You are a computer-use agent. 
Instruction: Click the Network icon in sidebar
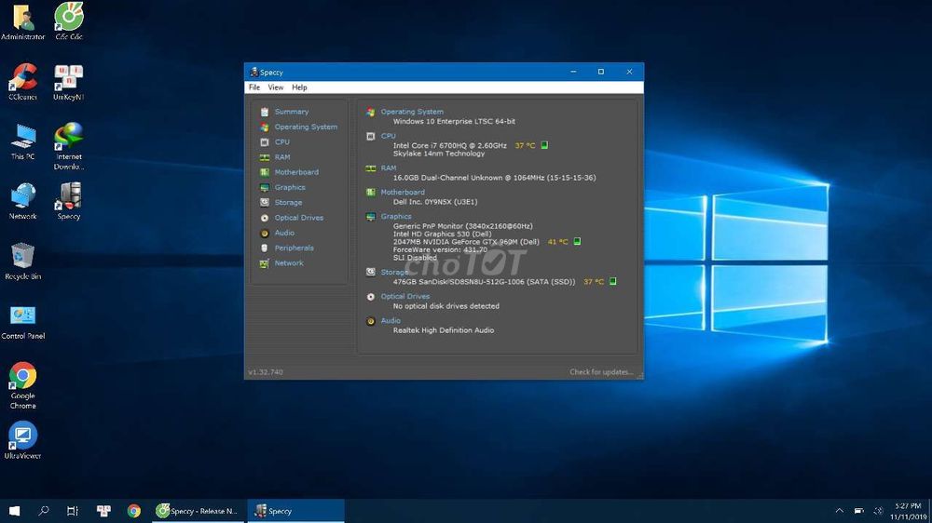pos(265,263)
